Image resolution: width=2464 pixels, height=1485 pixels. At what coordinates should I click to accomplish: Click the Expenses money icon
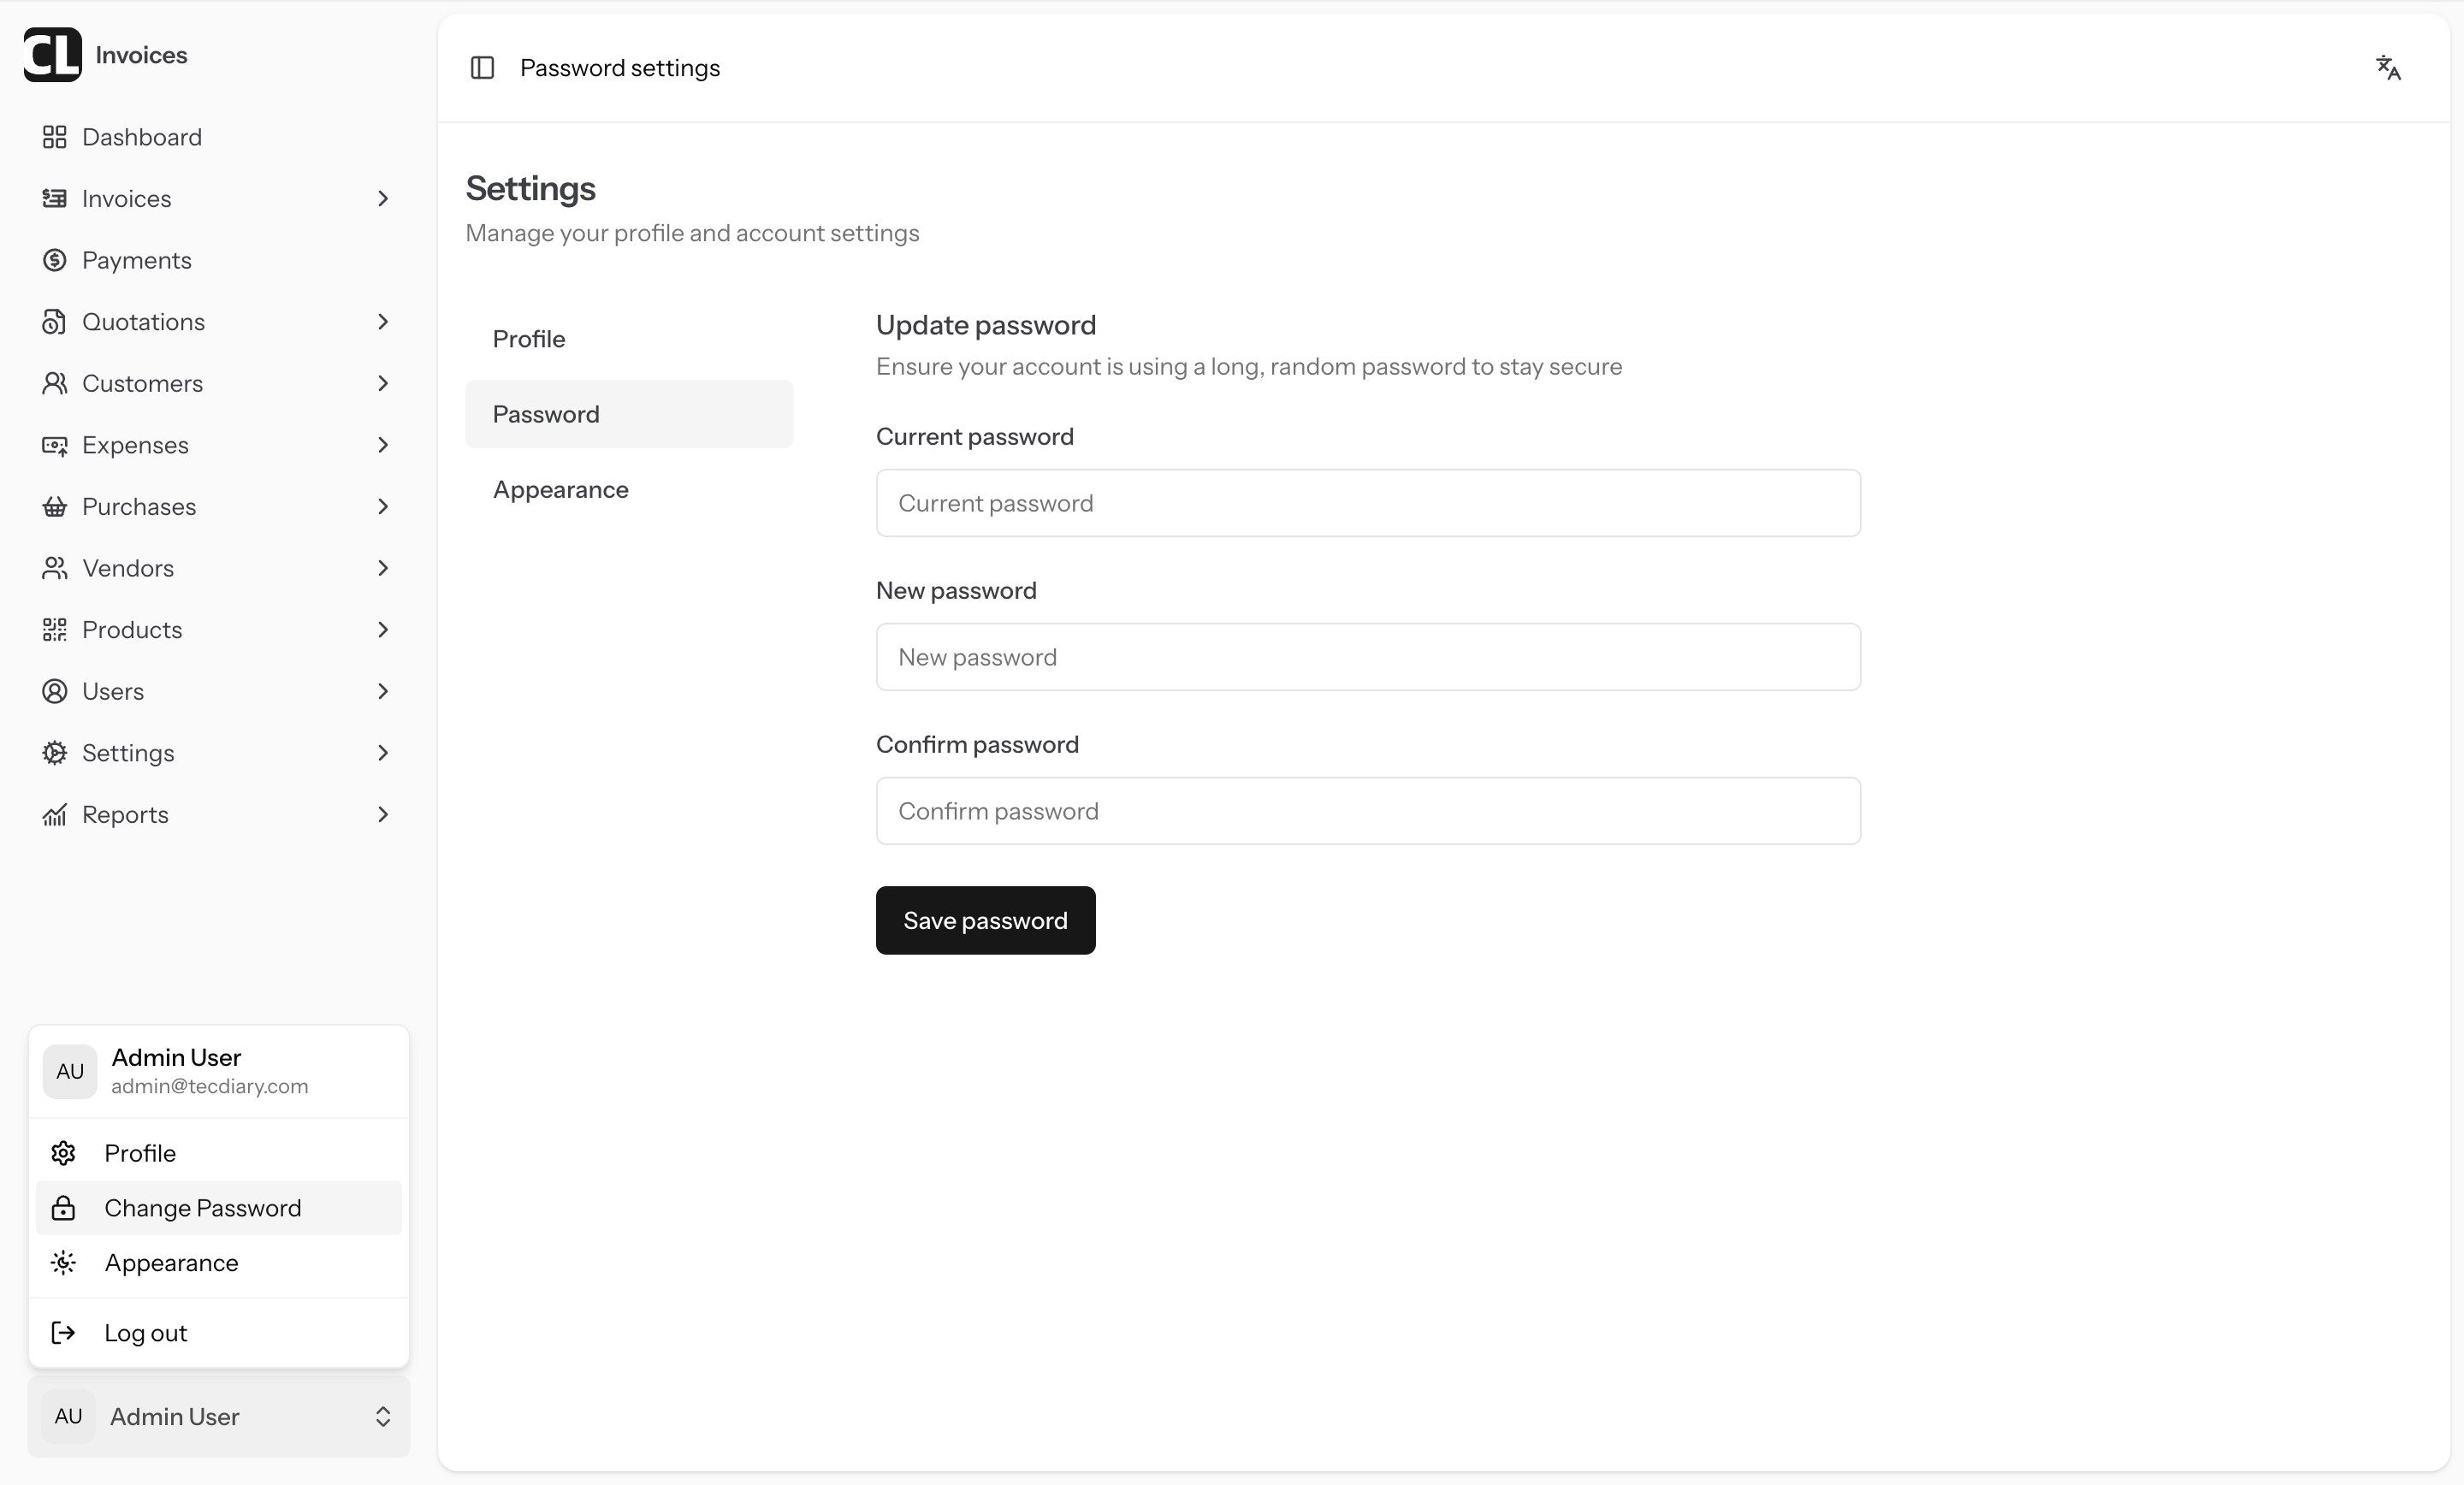pos(55,445)
